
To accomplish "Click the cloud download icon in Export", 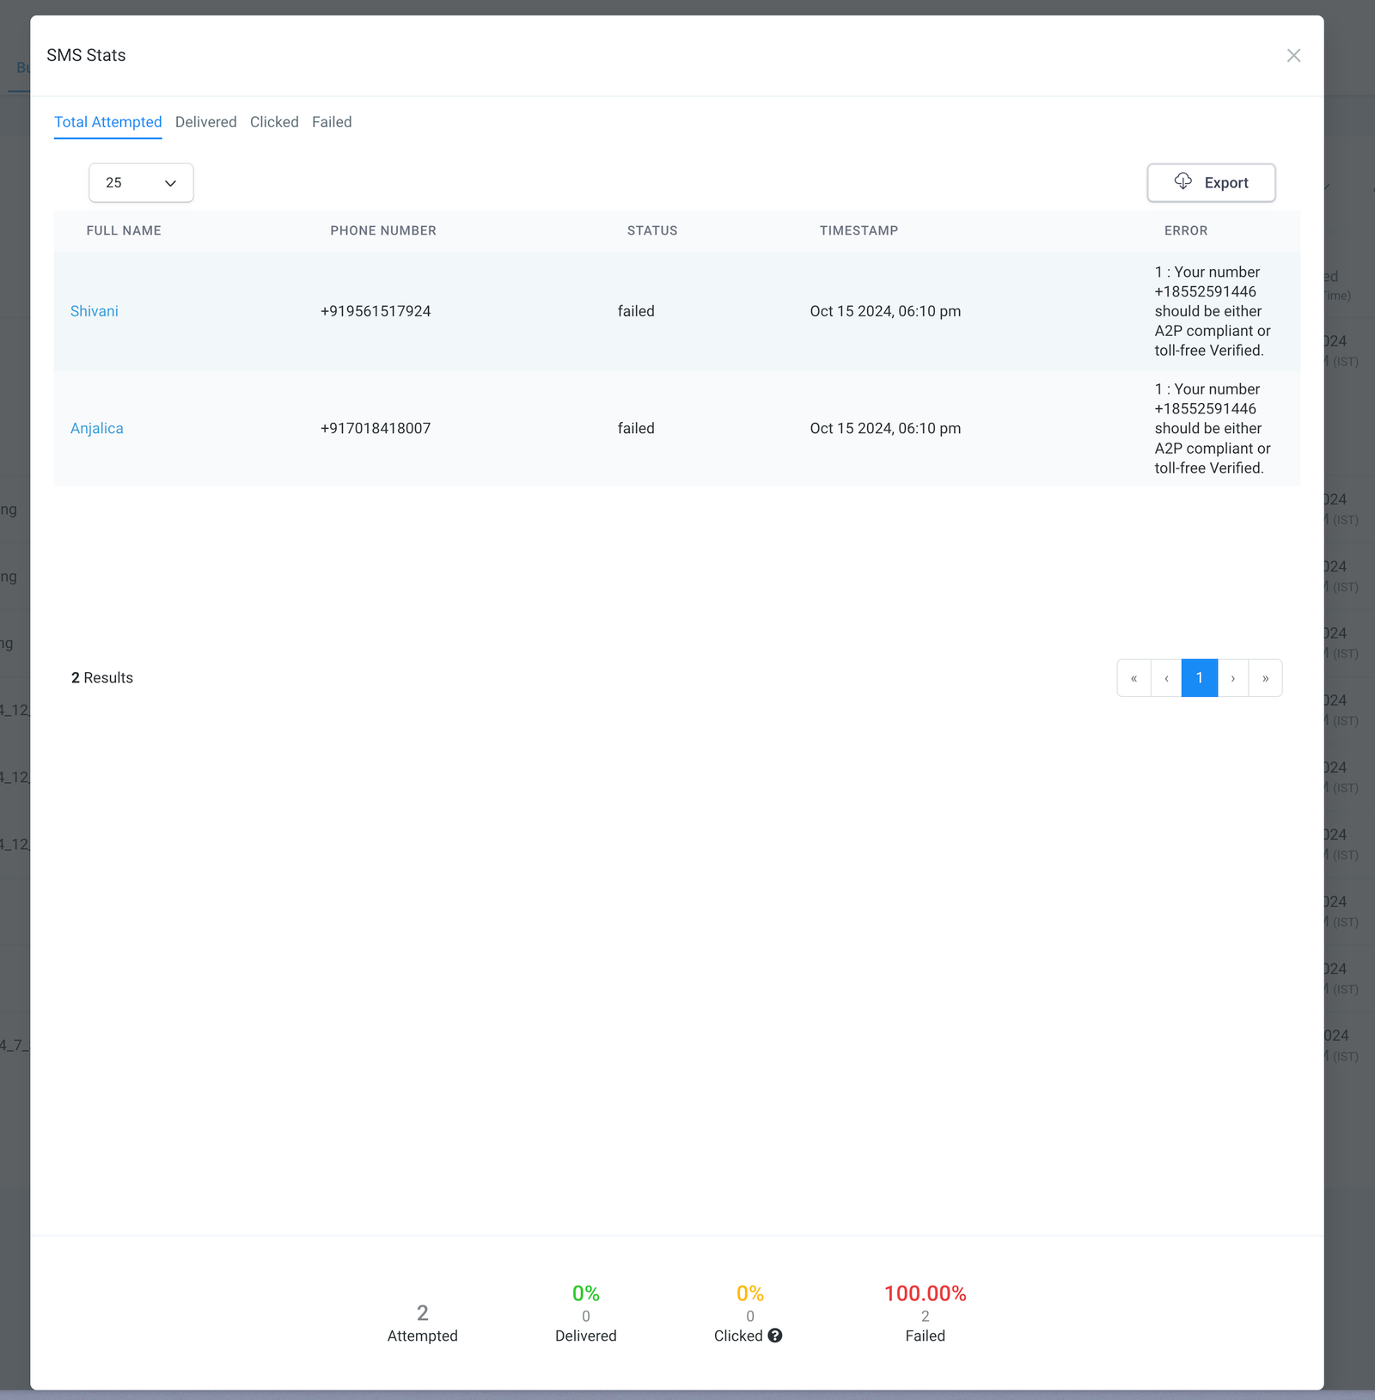I will (x=1183, y=181).
